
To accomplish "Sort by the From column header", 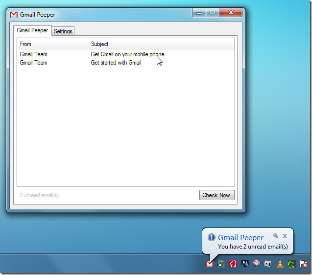I will [52, 44].
